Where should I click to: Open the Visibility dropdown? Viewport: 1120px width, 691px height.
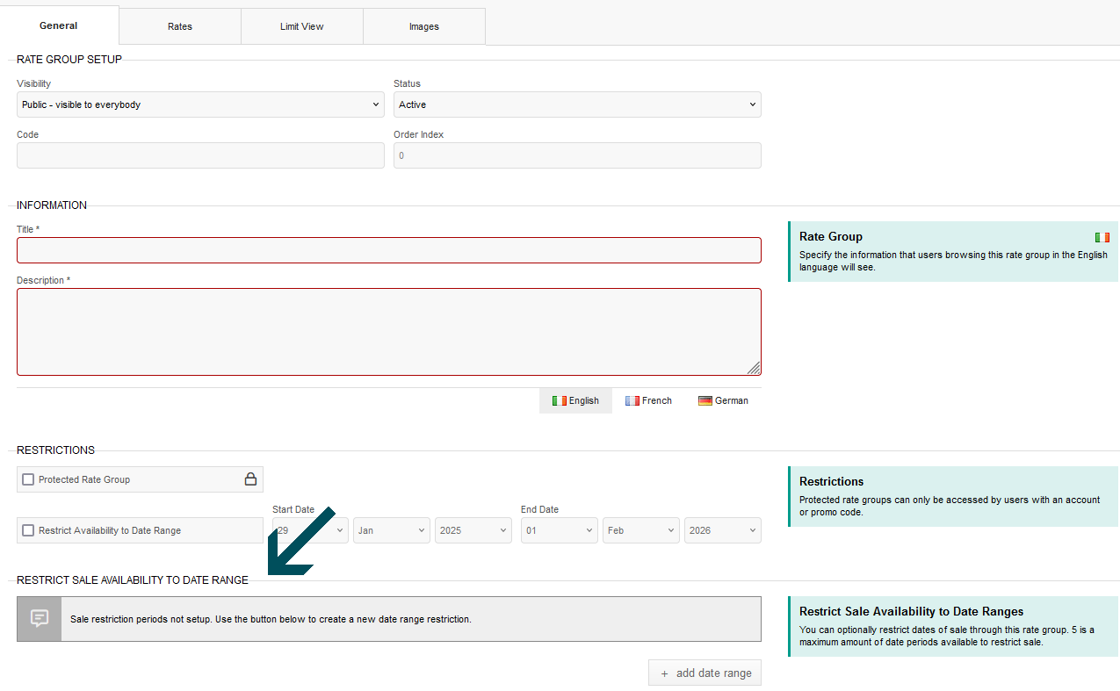pyautogui.click(x=200, y=104)
